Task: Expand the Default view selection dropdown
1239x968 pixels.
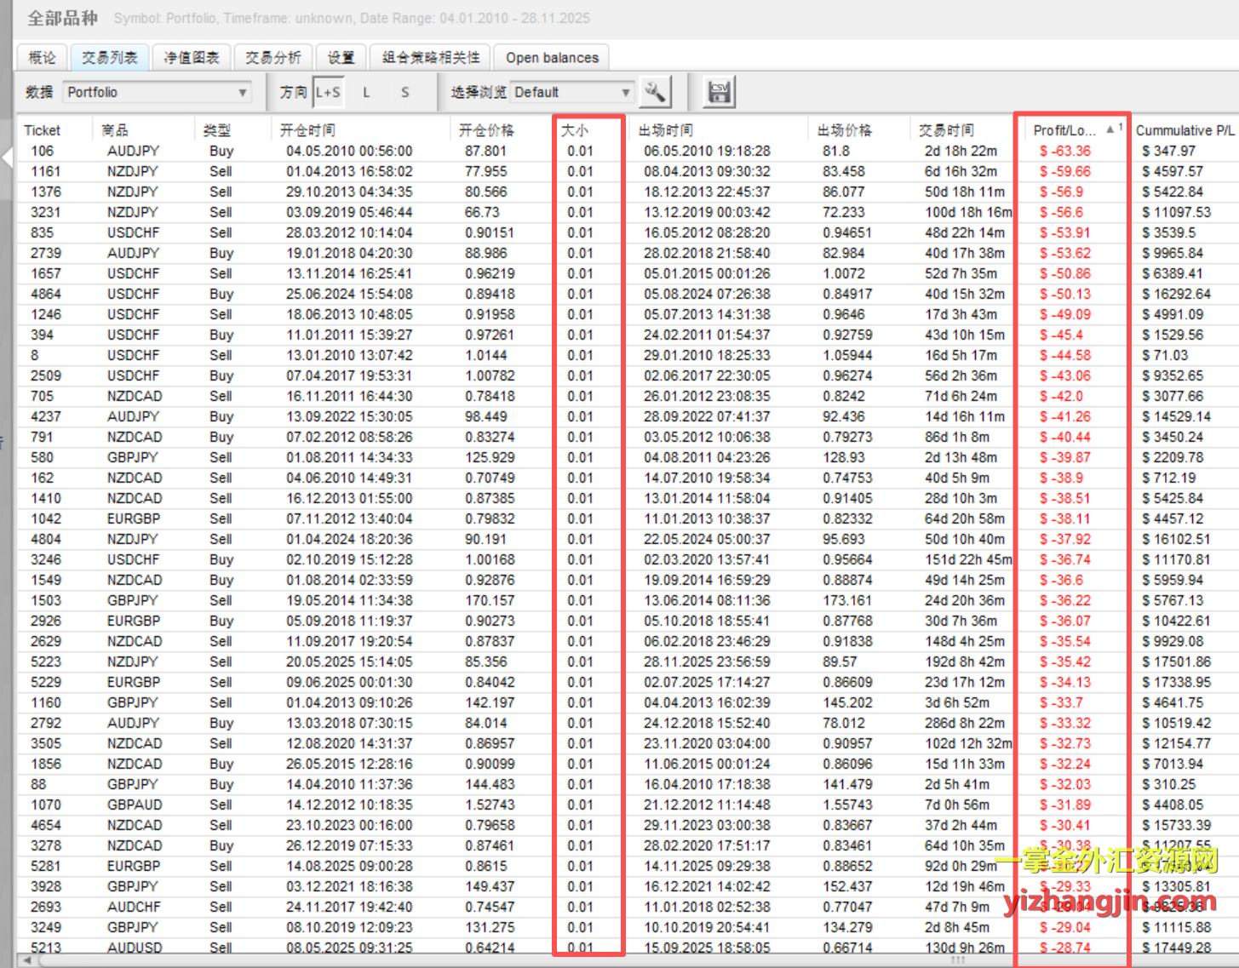Action: pyautogui.click(x=625, y=92)
